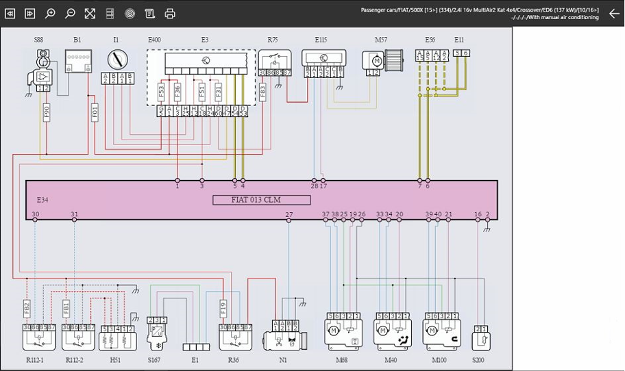Screen dimensions: 625x371
Task: Select the E1 connector symbol
Action: (x=196, y=347)
